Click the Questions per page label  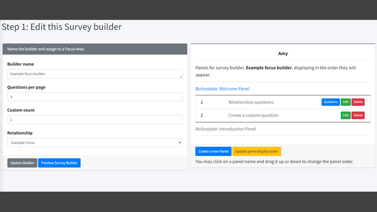pyautogui.click(x=26, y=87)
